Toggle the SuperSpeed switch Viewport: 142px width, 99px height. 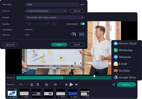click(82, 24)
